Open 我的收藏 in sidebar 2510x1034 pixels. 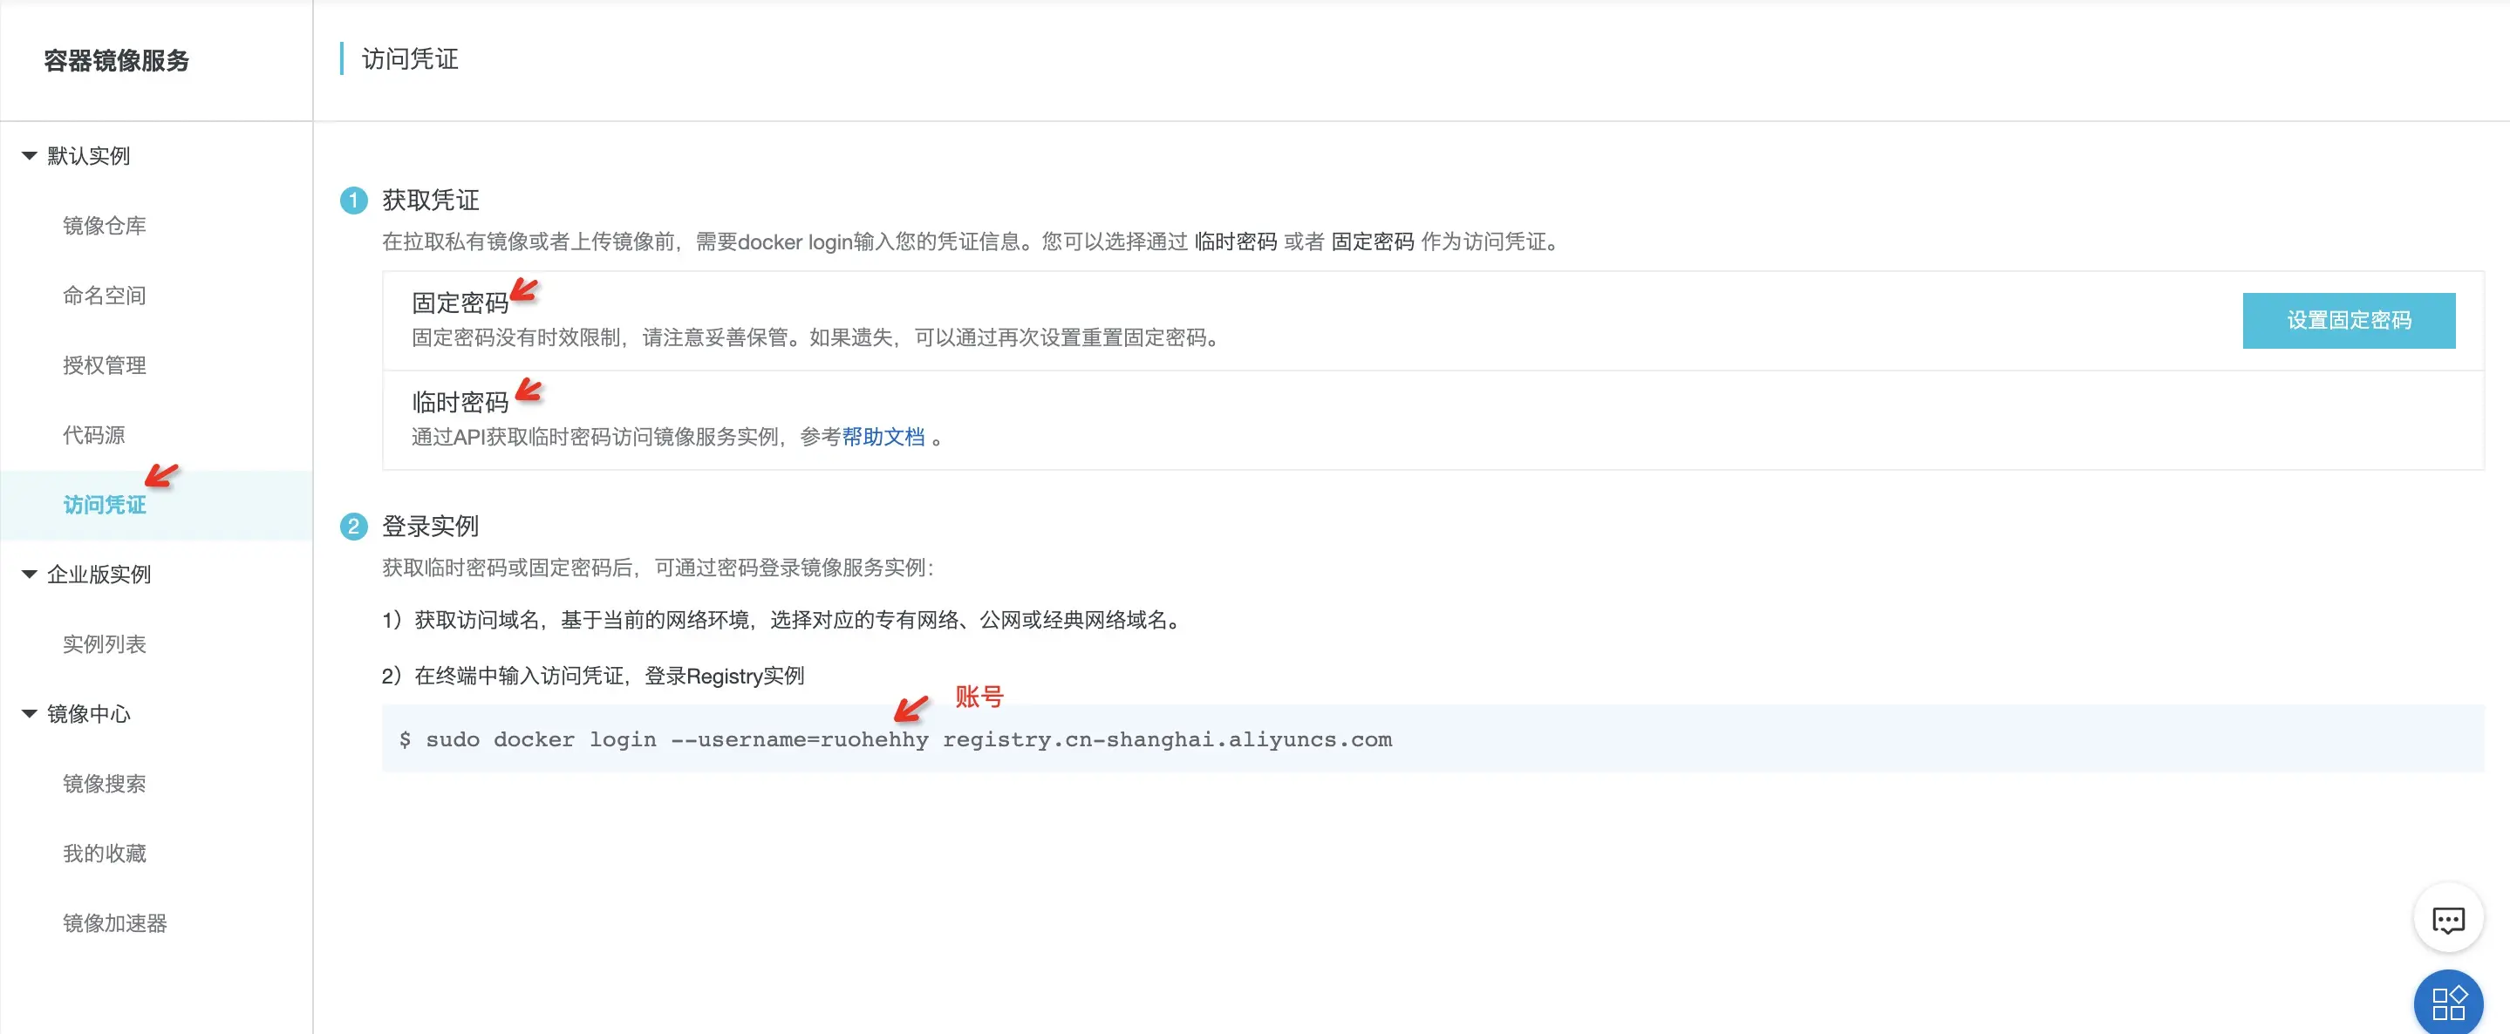[x=105, y=854]
